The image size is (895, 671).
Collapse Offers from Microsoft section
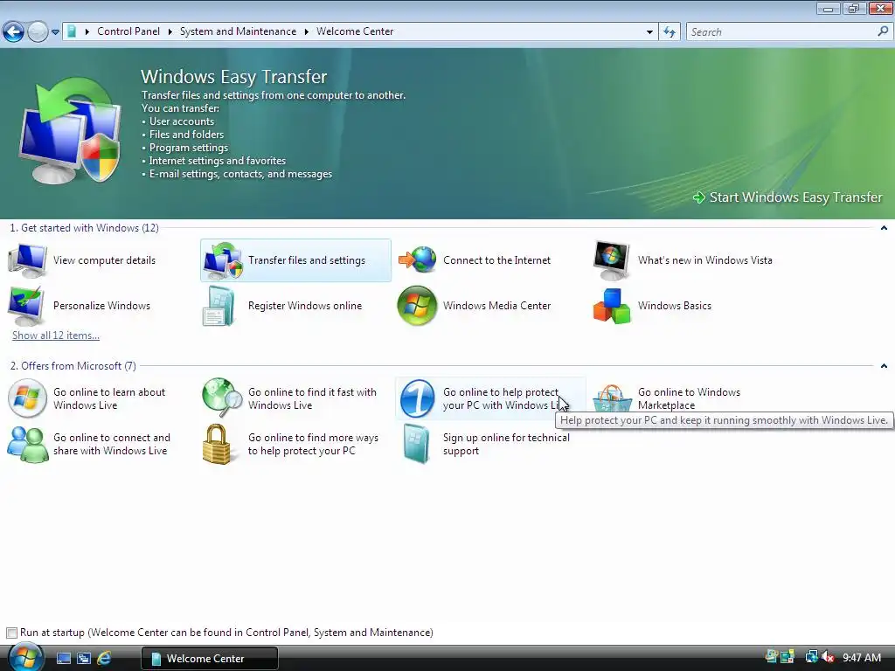(x=884, y=366)
